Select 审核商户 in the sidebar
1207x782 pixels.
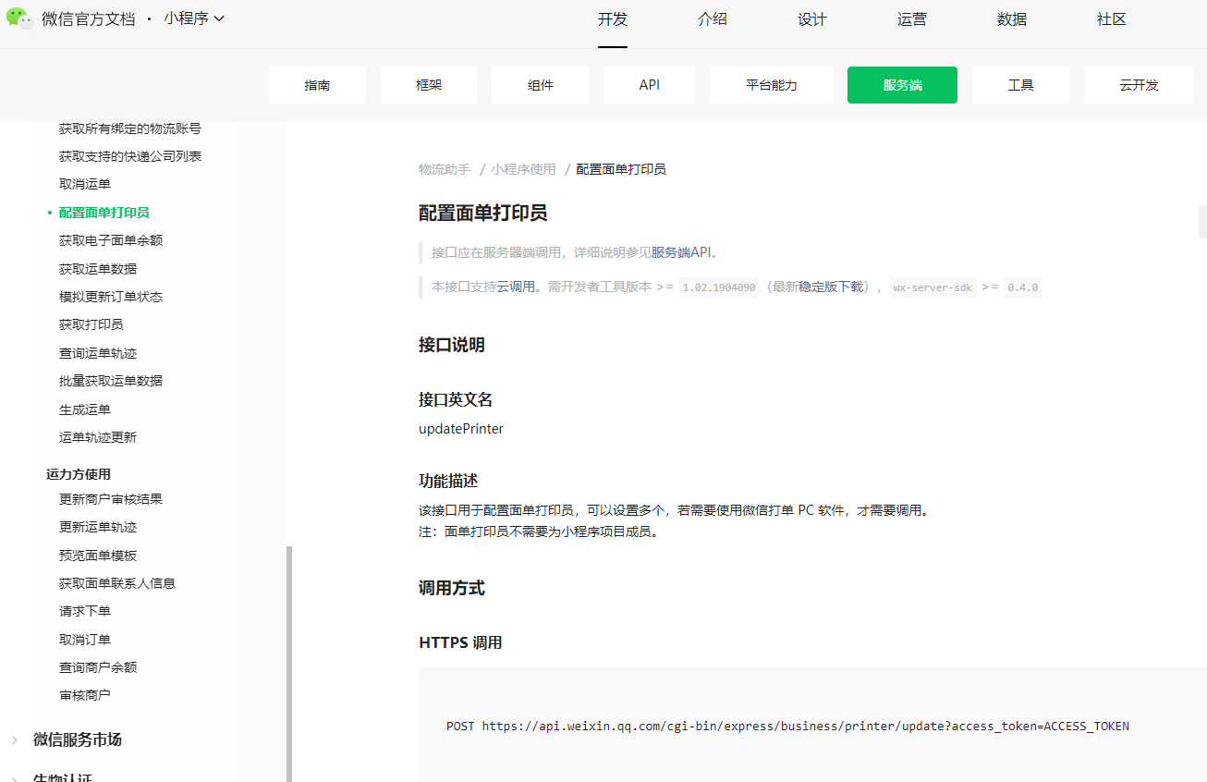pos(85,695)
